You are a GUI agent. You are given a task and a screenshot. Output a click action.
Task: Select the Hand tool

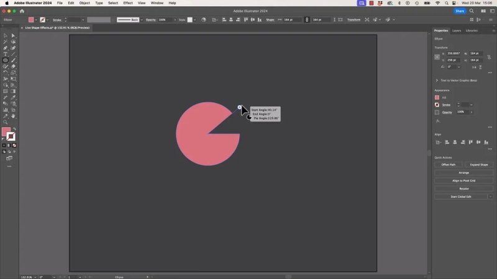click(x=13, y=116)
